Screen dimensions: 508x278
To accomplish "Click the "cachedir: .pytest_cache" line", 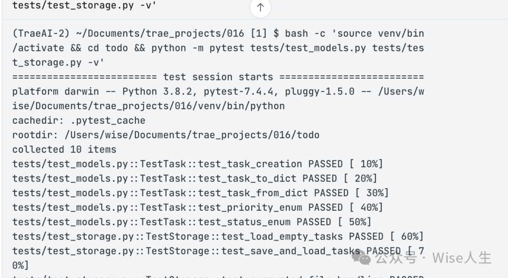I will coord(79,120).
